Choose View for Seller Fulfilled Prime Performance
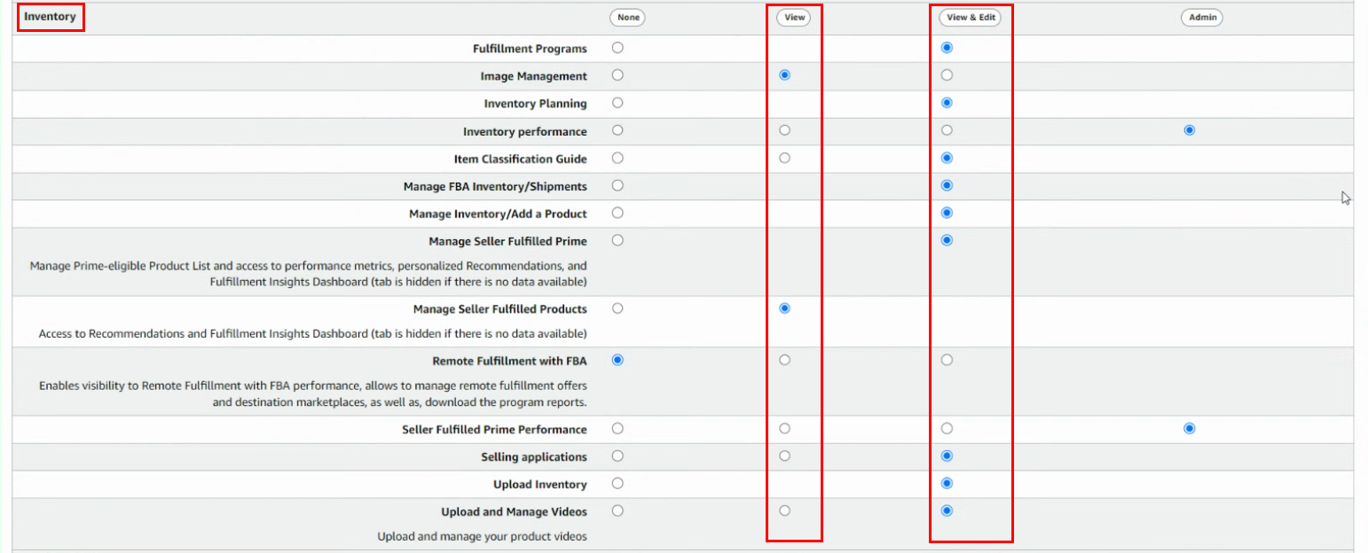Viewport: 1368px width, 553px height. [x=784, y=429]
